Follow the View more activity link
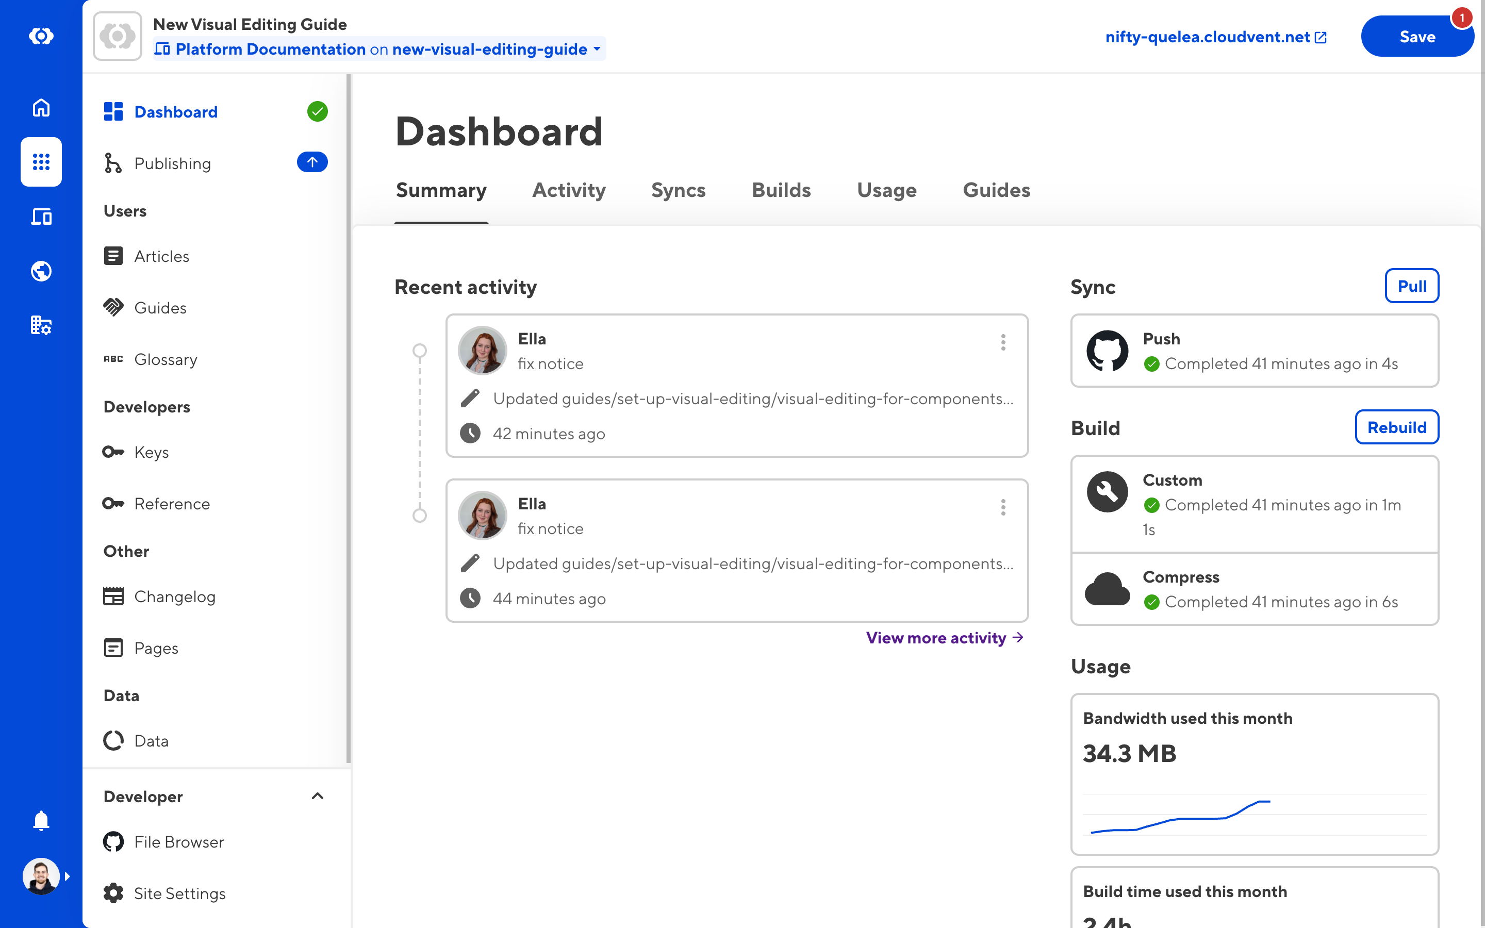The height and width of the screenshot is (928, 1485). 945,638
